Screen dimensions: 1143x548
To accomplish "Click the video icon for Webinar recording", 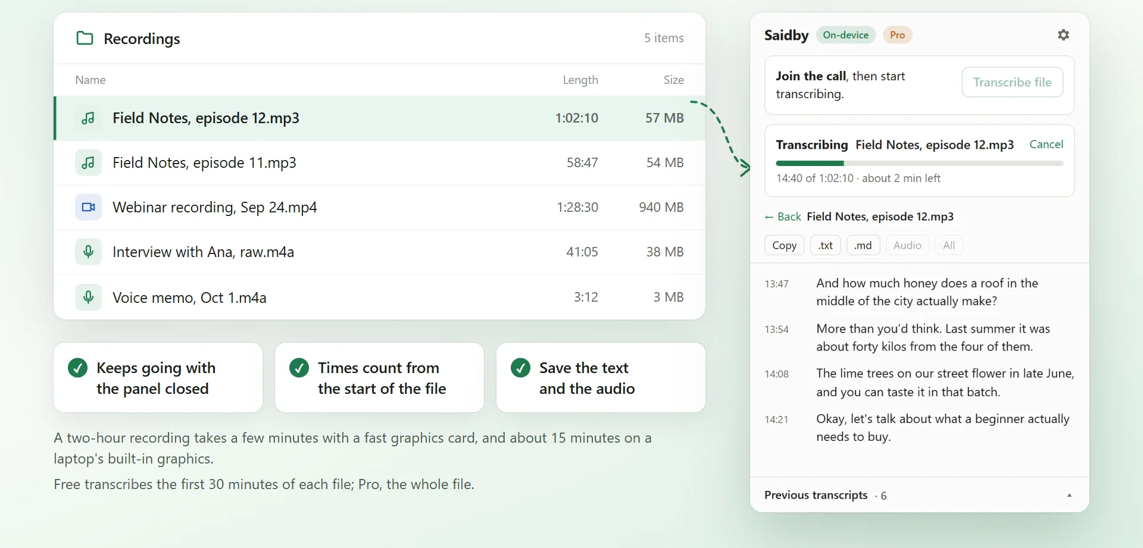I will 88,207.
